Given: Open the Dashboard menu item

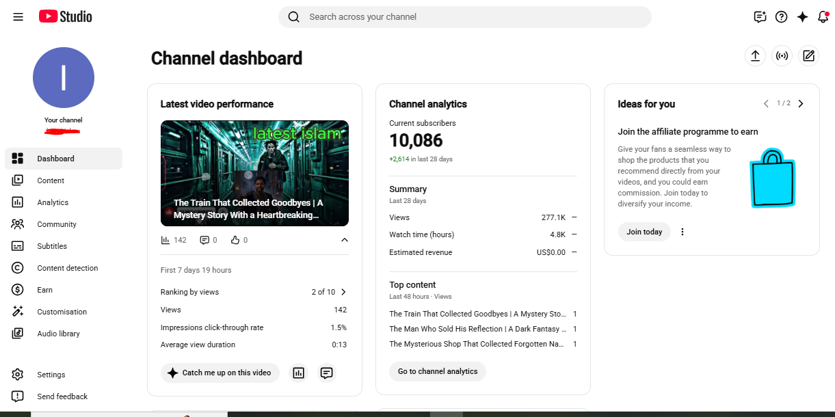Looking at the screenshot, I should [x=64, y=159].
